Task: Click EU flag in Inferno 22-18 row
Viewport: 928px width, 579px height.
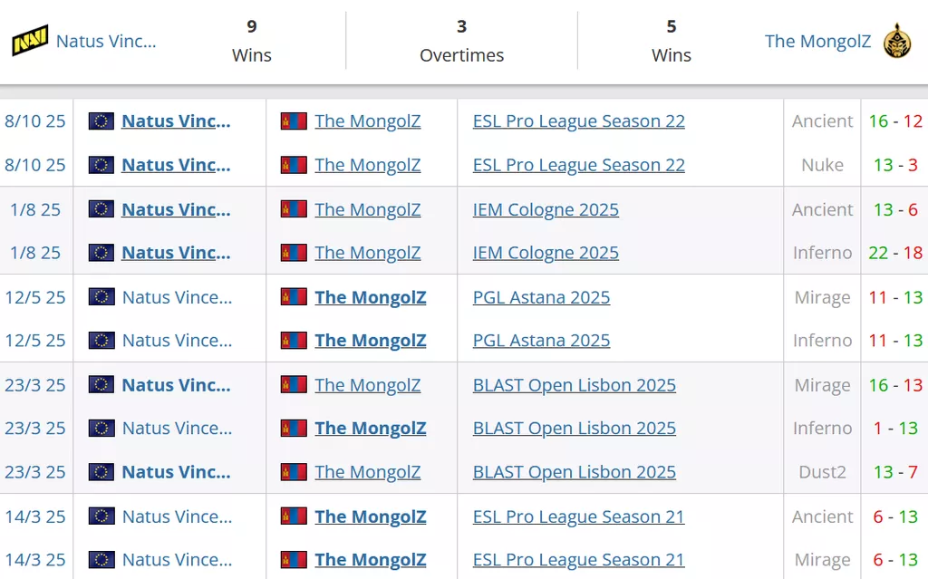Action: (101, 253)
